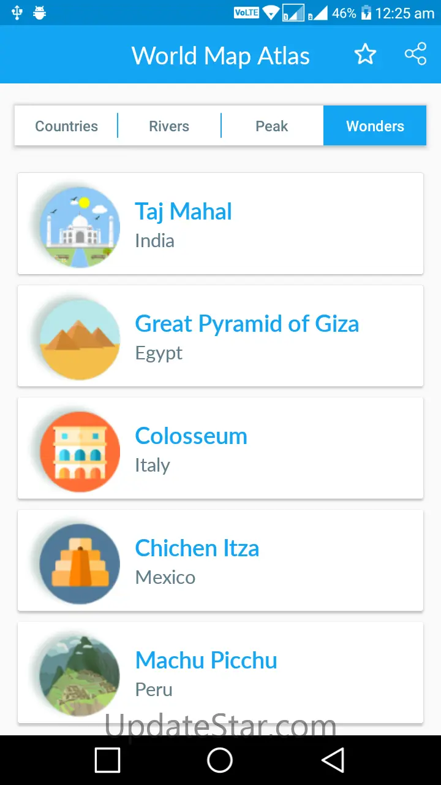Open the Machu Picchu title
The height and width of the screenshot is (785, 441).
[206, 661]
